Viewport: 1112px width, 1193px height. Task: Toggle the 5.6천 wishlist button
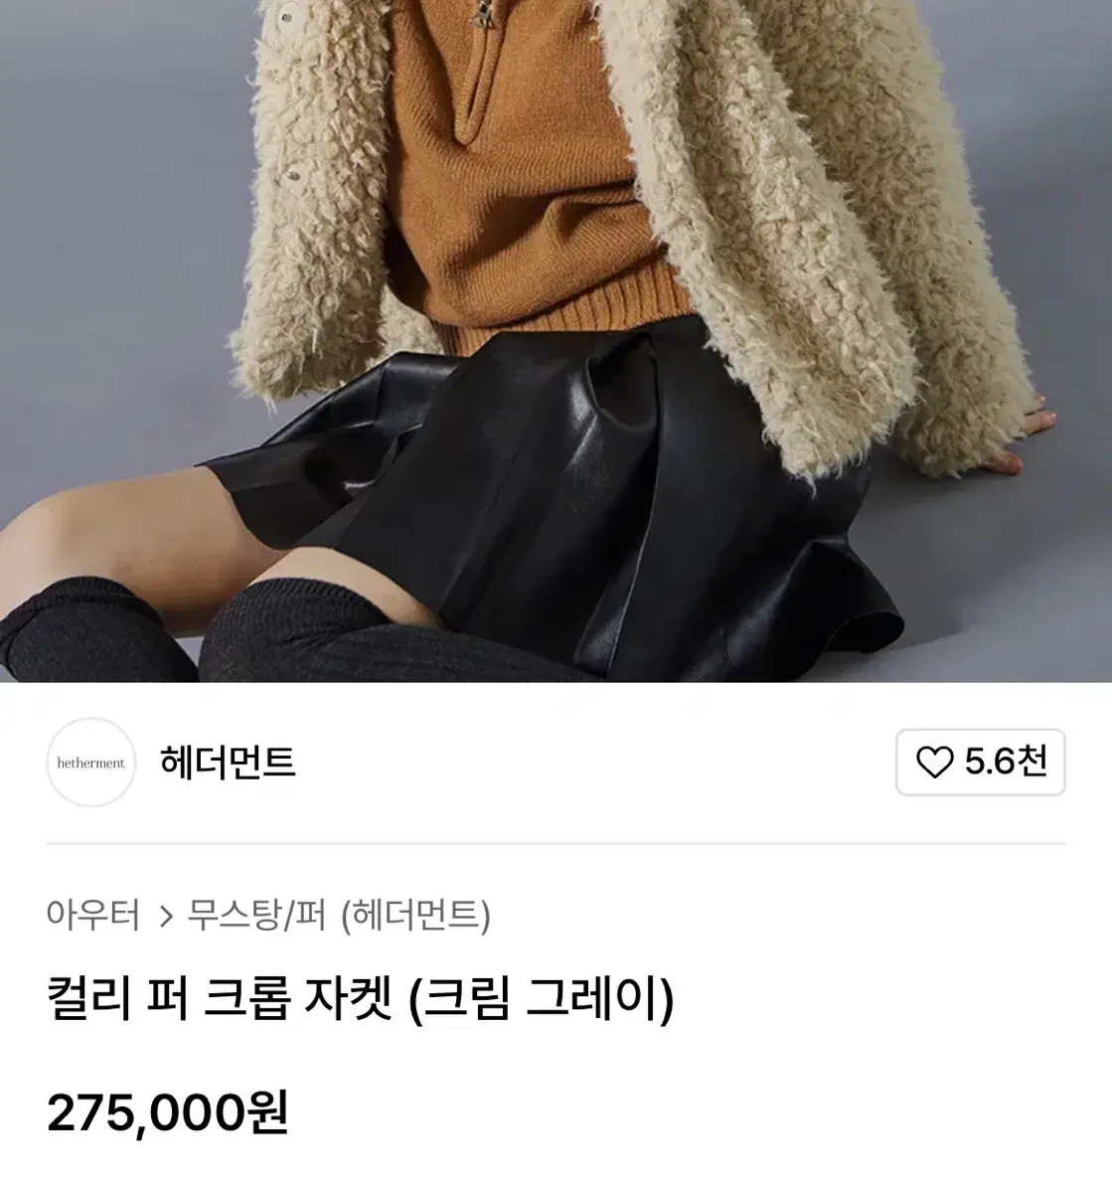click(980, 763)
